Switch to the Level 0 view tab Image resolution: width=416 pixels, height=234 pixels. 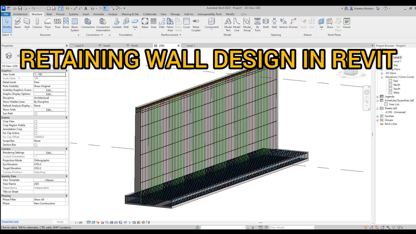pos(79,46)
